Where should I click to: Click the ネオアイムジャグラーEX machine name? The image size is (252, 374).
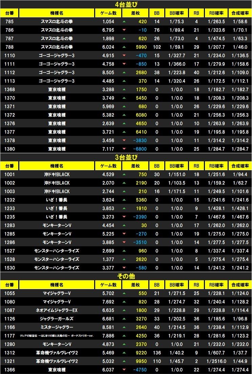(57, 310)
